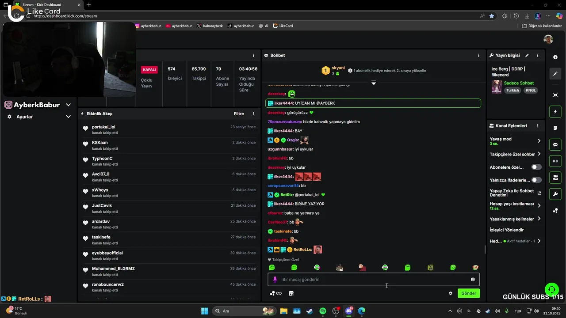The height and width of the screenshot is (318, 566).
Task: Open Steam from the taskbar
Action: pyautogui.click(x=310, y=311)
